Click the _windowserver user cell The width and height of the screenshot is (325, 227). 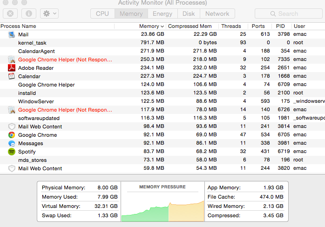pyautogui.click(x=309, y=101)
